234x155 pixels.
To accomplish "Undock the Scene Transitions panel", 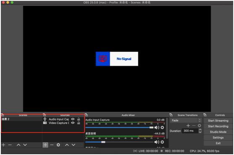I will pyautogui.click(x=171, y=115).
